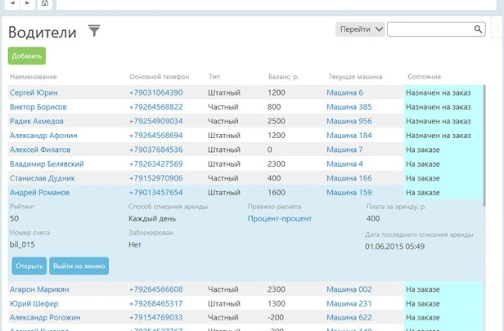This screenshot has width=504, height=331.
Task: Open the Машина 002 link
Action: pyautogui.click(x=349, y=289)
